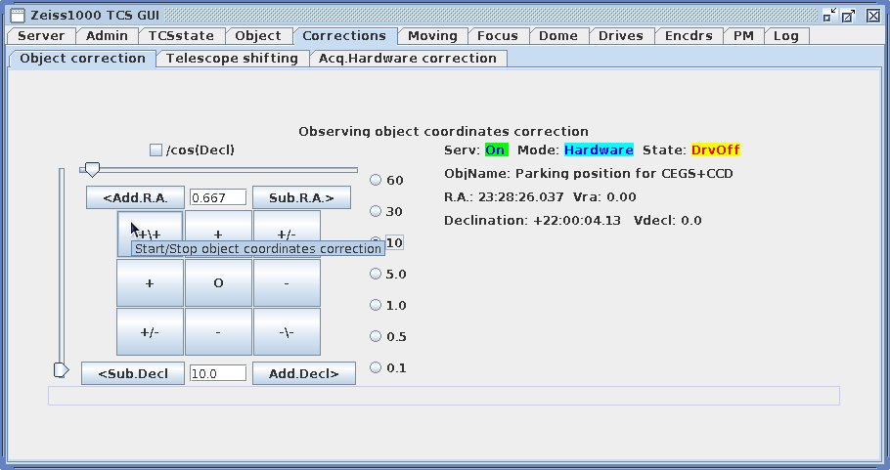This screenshot has width=890, height=470.
Task: Click the Add.Decl> button
Action: (x=304, y=373)
